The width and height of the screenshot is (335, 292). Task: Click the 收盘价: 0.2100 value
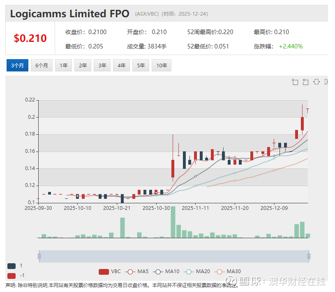(x=85, y=32)
